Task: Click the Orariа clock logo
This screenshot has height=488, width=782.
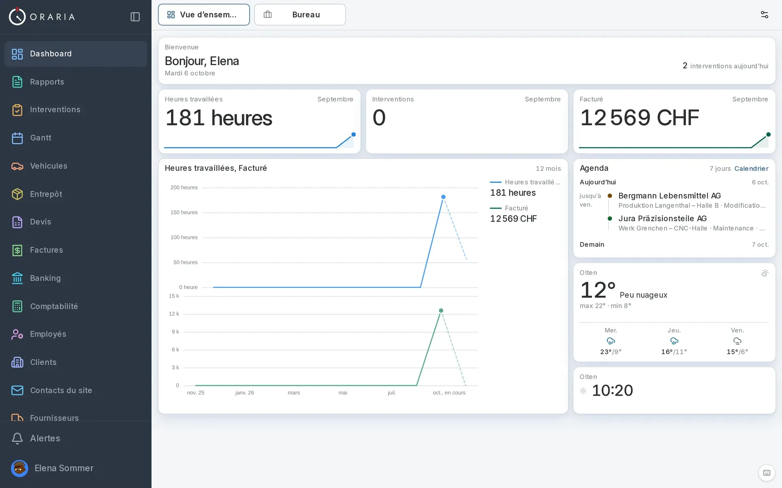Action: pos(17,17)
